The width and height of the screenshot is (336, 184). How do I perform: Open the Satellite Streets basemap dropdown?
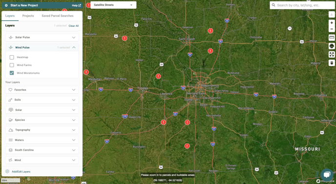[x=113, y=5]
